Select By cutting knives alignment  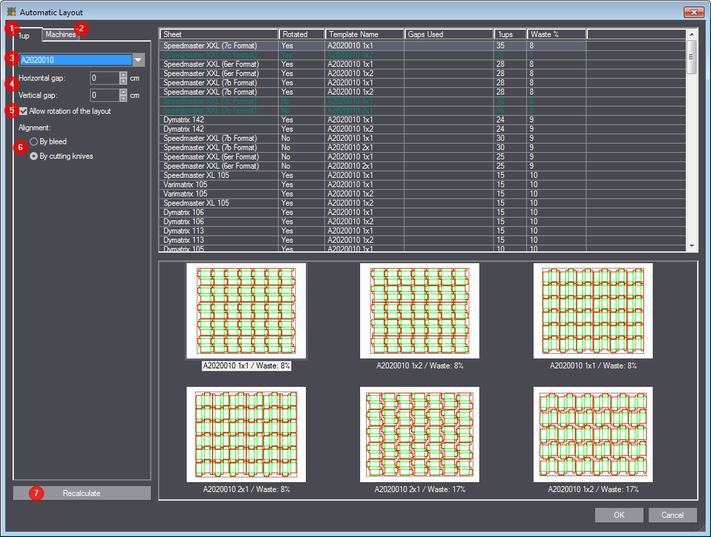click(34, 156)
